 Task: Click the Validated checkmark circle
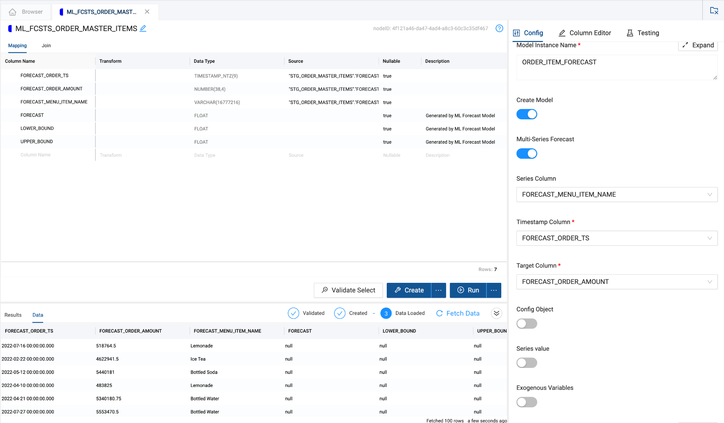coord(293,313)
